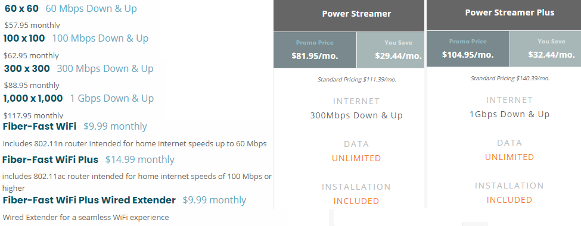Viewport: 581px width, 226px height.
Task: Open Fiber-Fast WiFi add-on title
Action: (x=39, y=126)
